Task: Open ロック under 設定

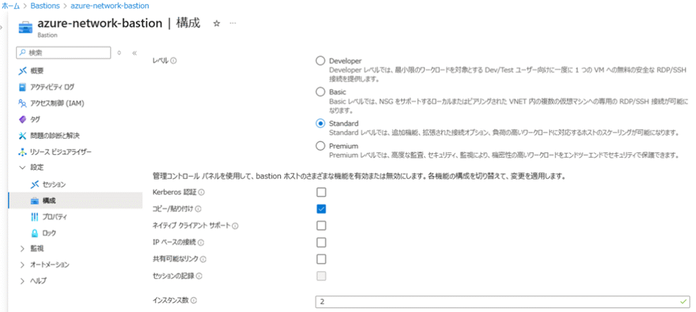Action: click(49, 233)
